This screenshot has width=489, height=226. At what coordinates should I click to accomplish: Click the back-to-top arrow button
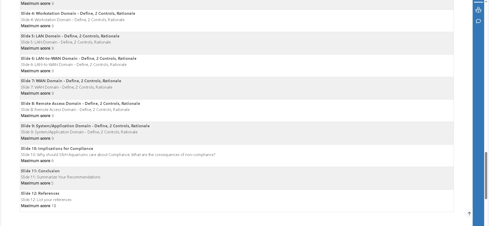[x=469, y=214]
